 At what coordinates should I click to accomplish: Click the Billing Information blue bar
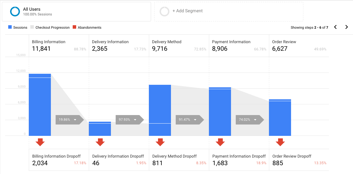point(40,105)
